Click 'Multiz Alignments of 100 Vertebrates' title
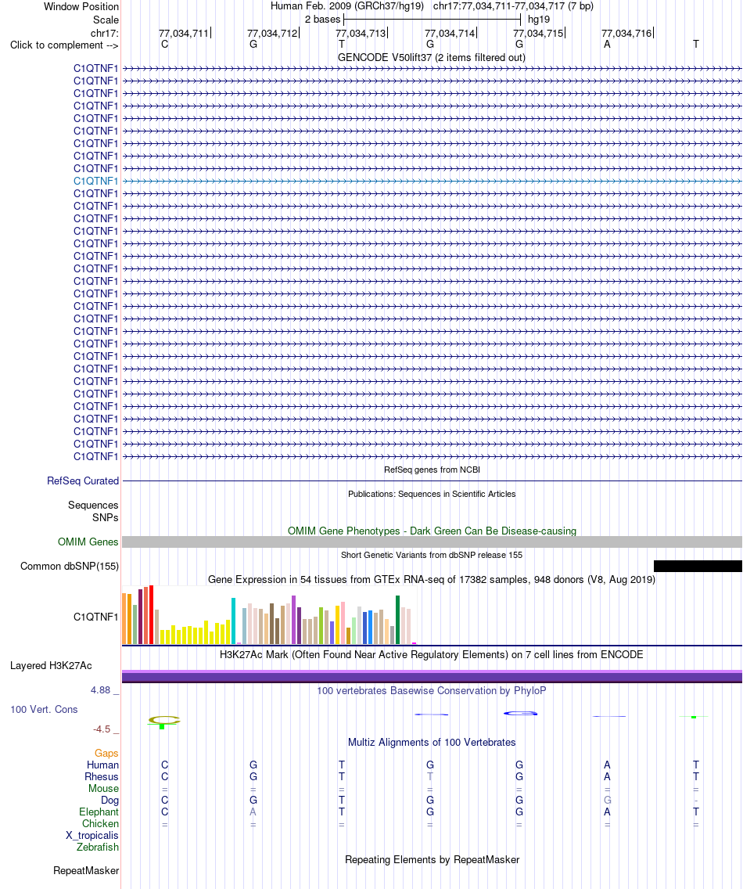The height and width of the screenshot is (889, 743). [432, 742]
